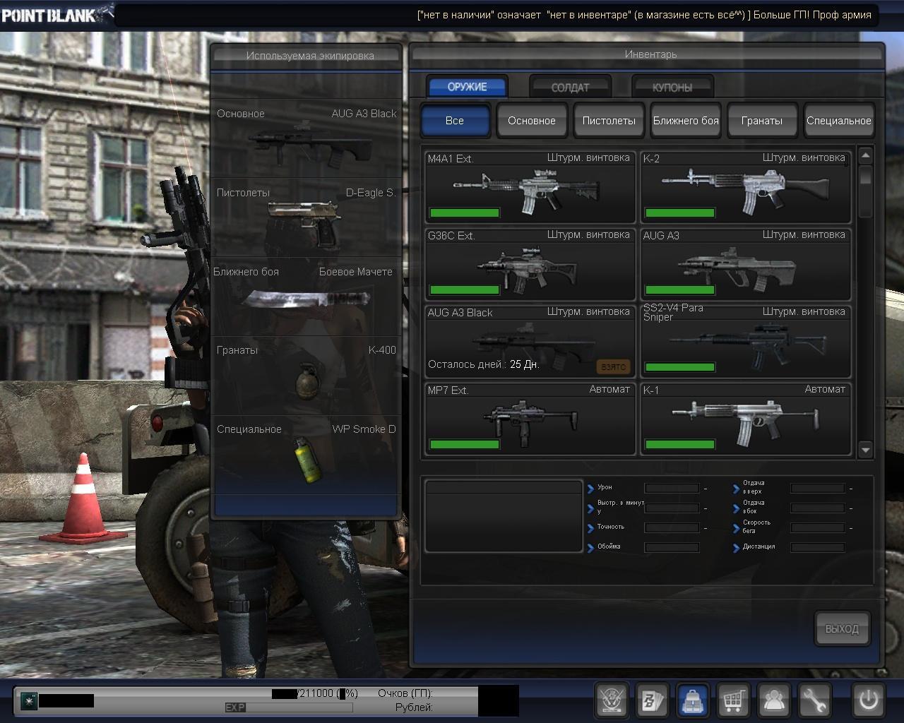Click the inventory scrollbar thumb
904x723 pixels.
point(866,177)
